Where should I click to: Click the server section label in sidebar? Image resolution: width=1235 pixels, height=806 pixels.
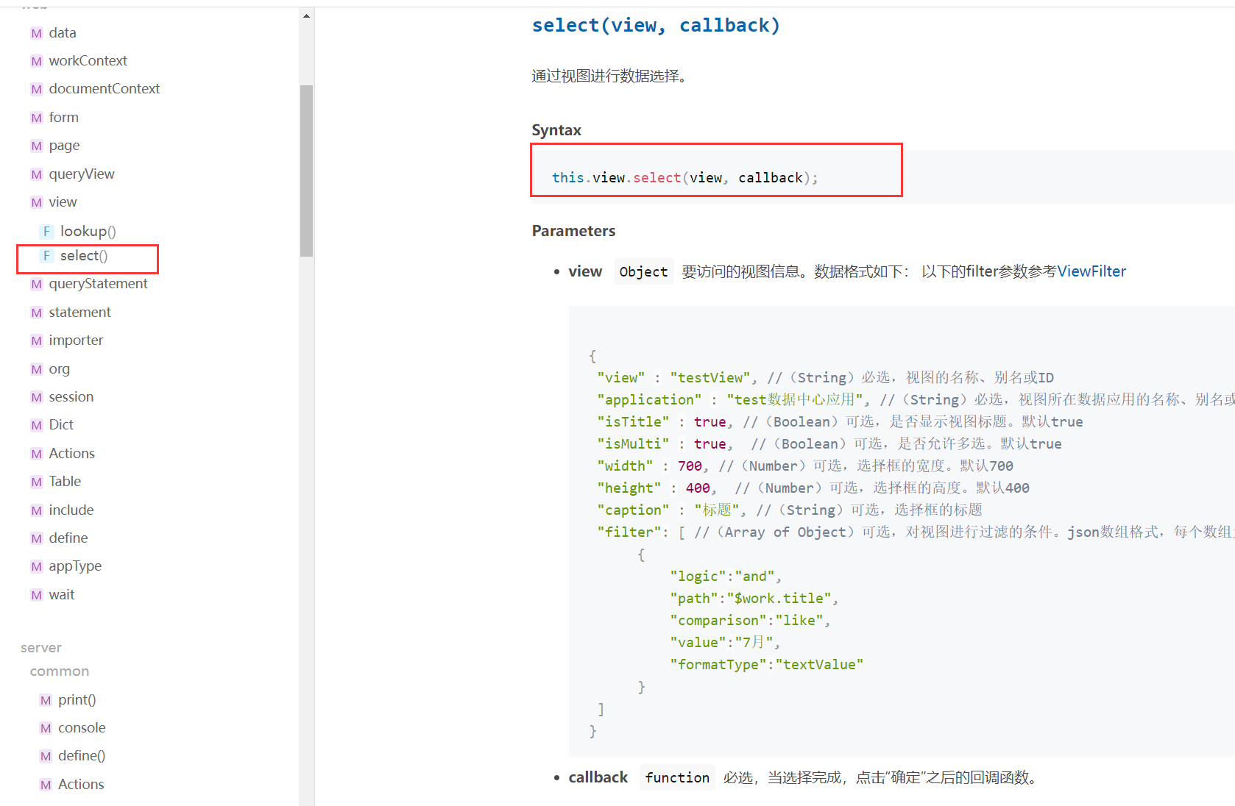coord(41,648)
